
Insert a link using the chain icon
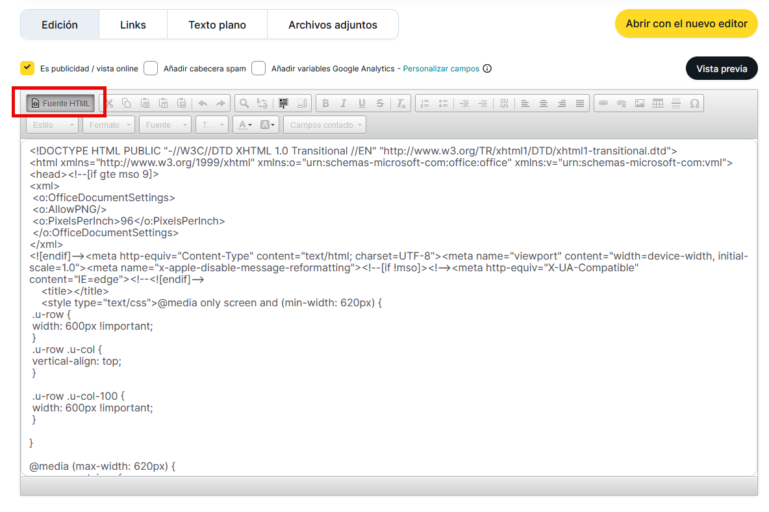603,103
